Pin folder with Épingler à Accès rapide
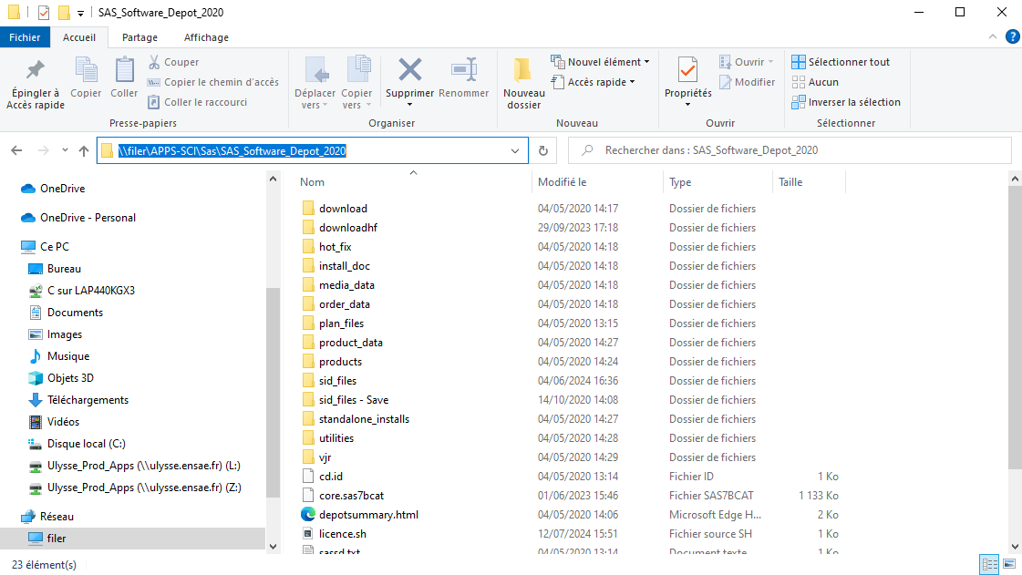Screen dimensions: 1022x575 (x=36, y=85)
